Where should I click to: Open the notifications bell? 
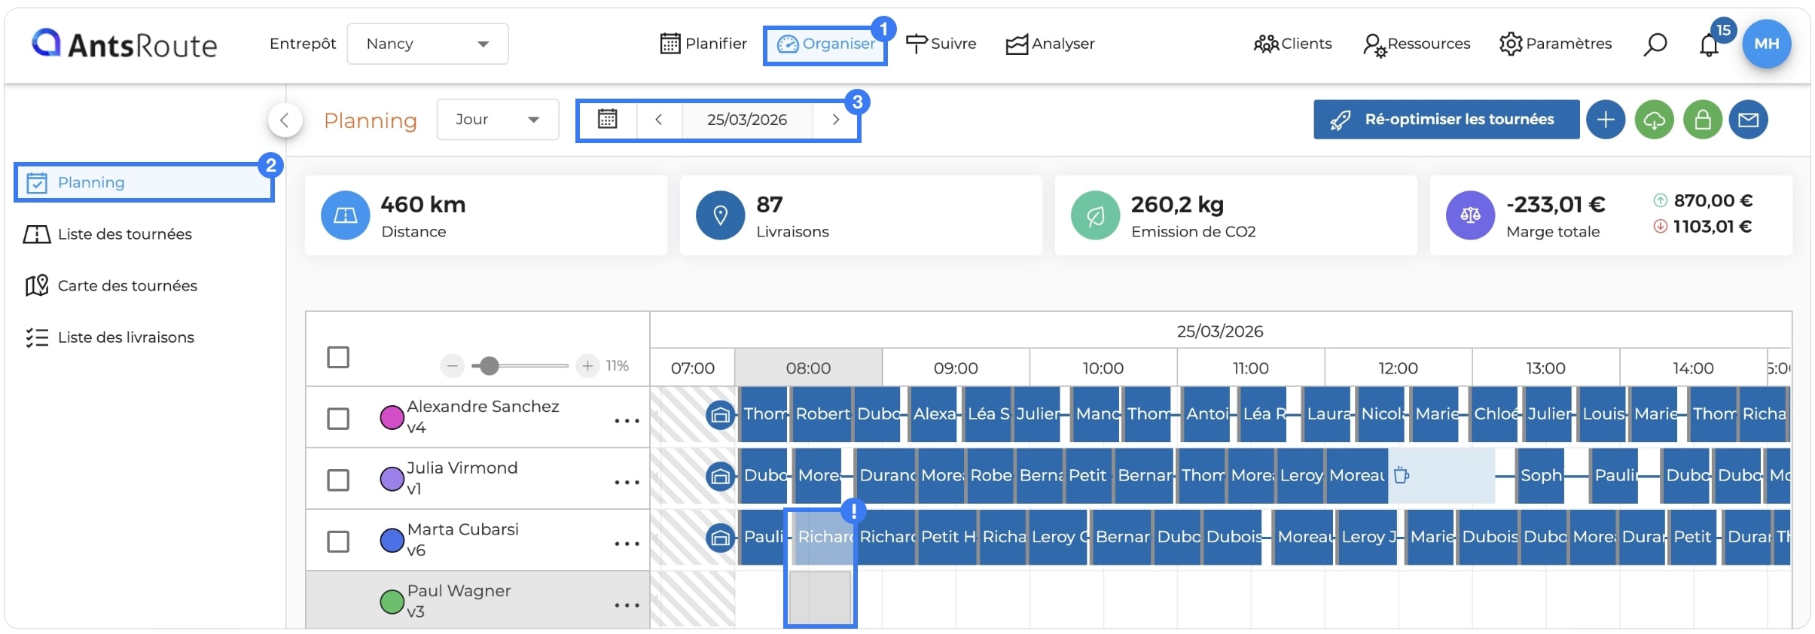pyautogui.click(x=1709, y=45)
